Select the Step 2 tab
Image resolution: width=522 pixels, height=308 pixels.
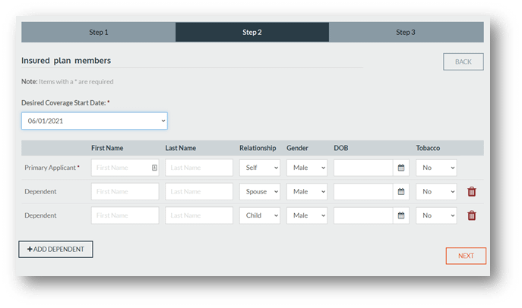tap(252, 32)
